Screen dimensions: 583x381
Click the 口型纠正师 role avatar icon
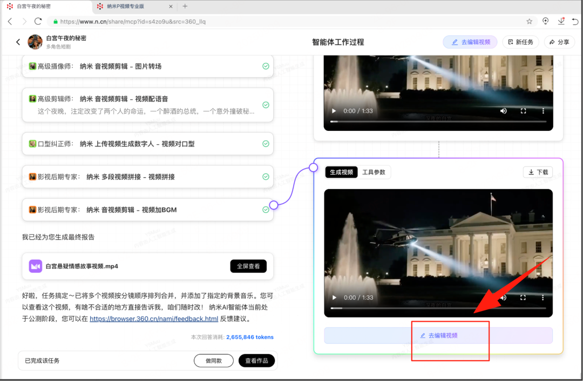tap(33, 144)
